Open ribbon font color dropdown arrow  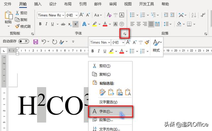click(x=110, y=24)
